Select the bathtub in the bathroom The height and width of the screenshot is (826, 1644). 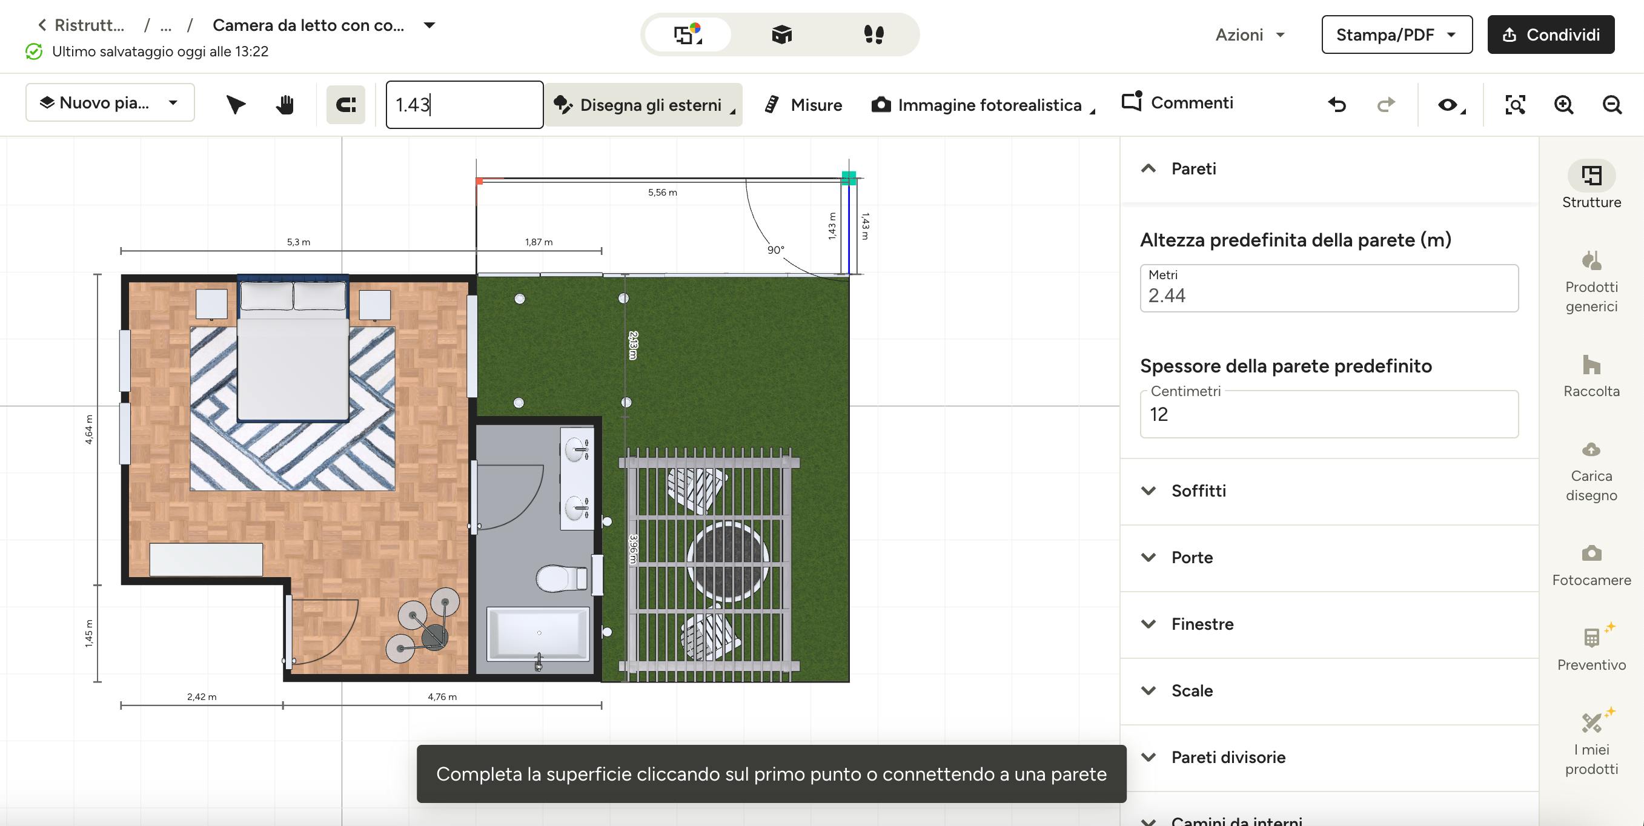point(538,634)
